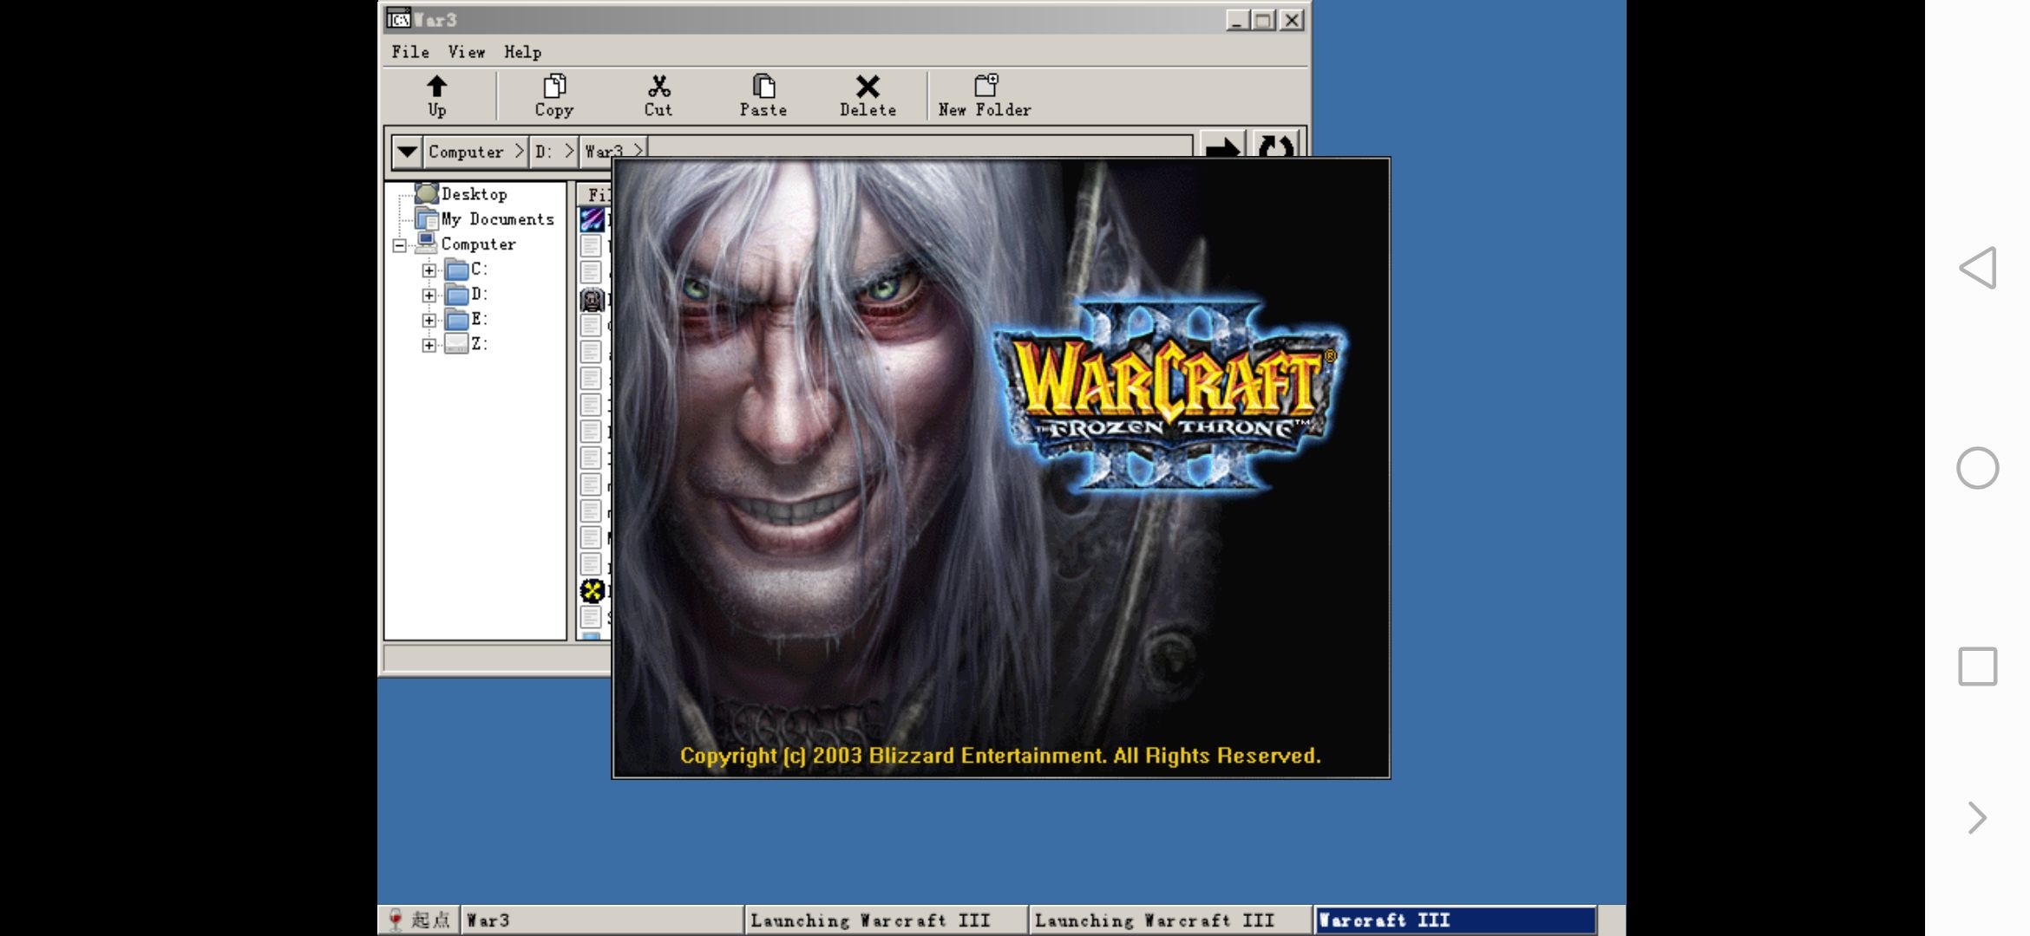Expand the C: drive tree node
The image size is (2030, 936).
click(429, 270)
